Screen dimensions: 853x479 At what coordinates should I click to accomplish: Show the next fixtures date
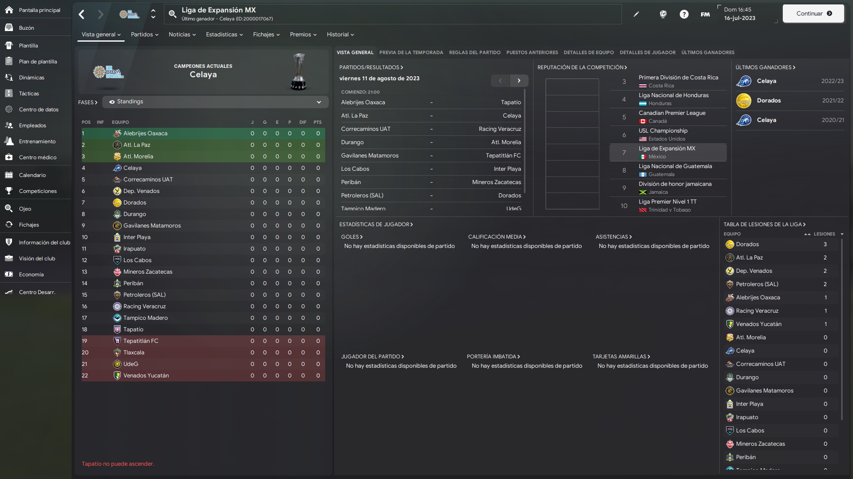click(x=519, y=80)
